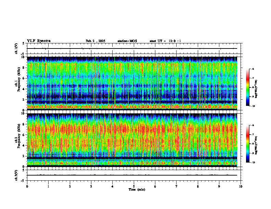Image resolution: width=271 pixels, height=209 pixels.
Task: Click the ch.2 spectrogram color scale bar
Action: point(248,144)
